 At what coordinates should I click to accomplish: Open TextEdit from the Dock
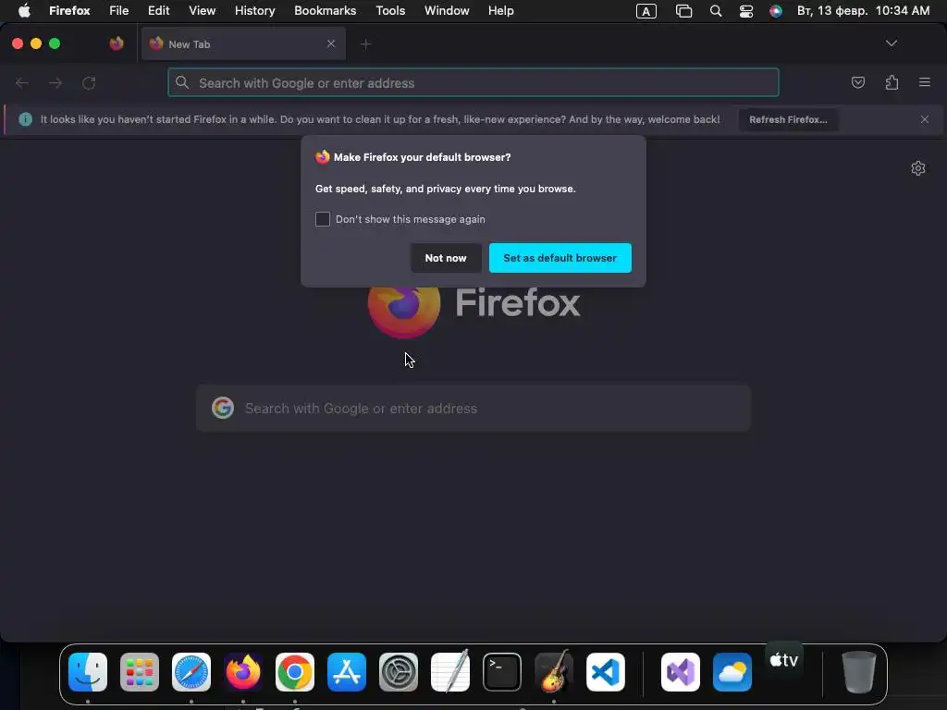pyautogui.click(x=450, y=671)
